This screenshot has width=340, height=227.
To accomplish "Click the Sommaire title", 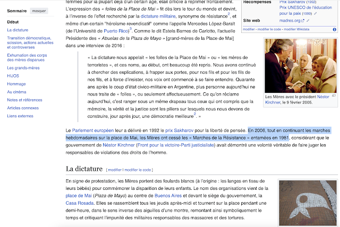I will pos(17,11).
